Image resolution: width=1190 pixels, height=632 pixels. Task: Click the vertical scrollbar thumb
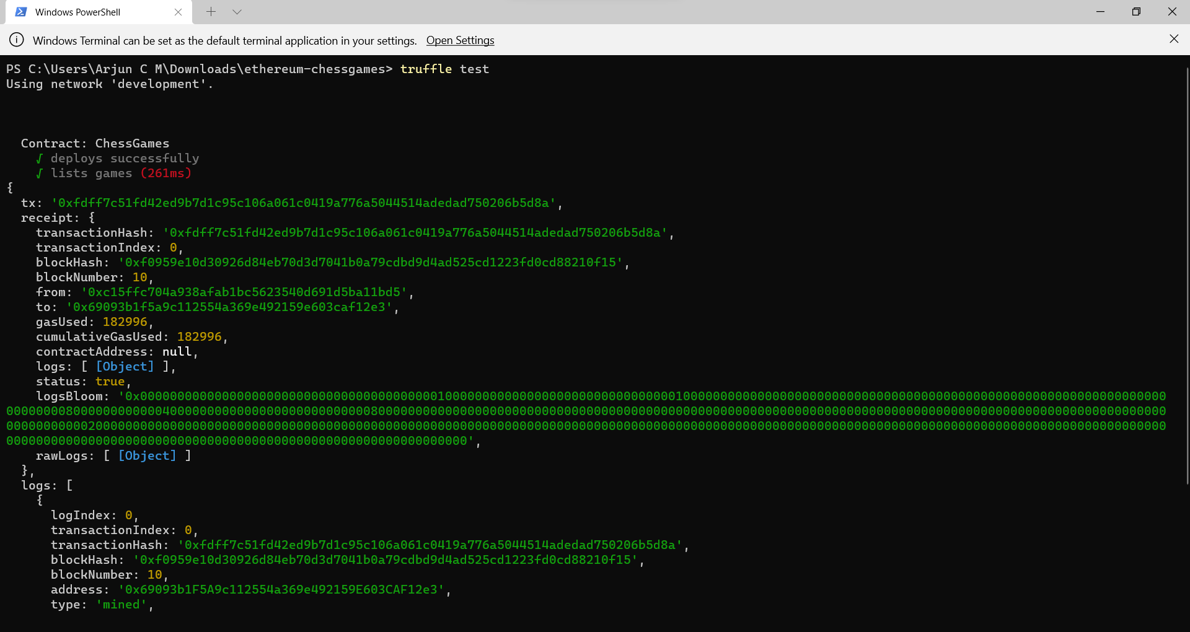[1187, 276]
